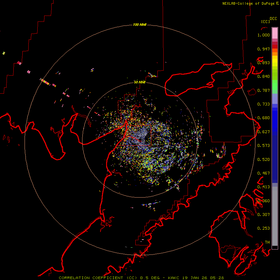Click the gray band of the color bar
The height and width of the screenshot is (280, 280).
coord(275,216)
